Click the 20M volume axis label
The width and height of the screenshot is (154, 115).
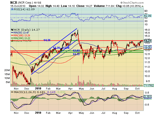click(7, 70)
